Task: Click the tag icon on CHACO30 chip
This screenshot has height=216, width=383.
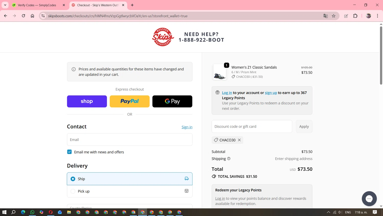Action: 216,140
